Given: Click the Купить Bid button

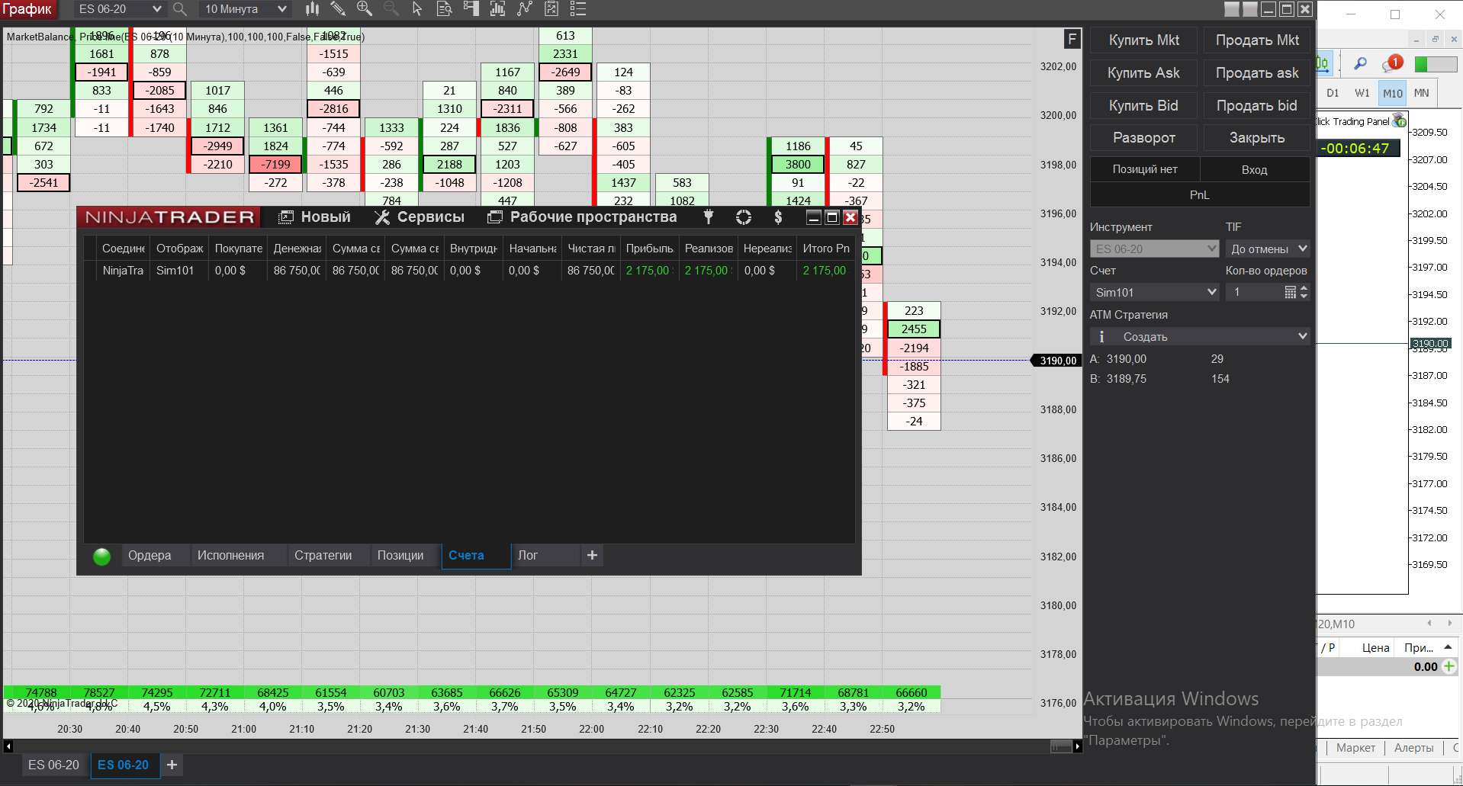Looking at the screenshot, I should [x=1144, y=106].
